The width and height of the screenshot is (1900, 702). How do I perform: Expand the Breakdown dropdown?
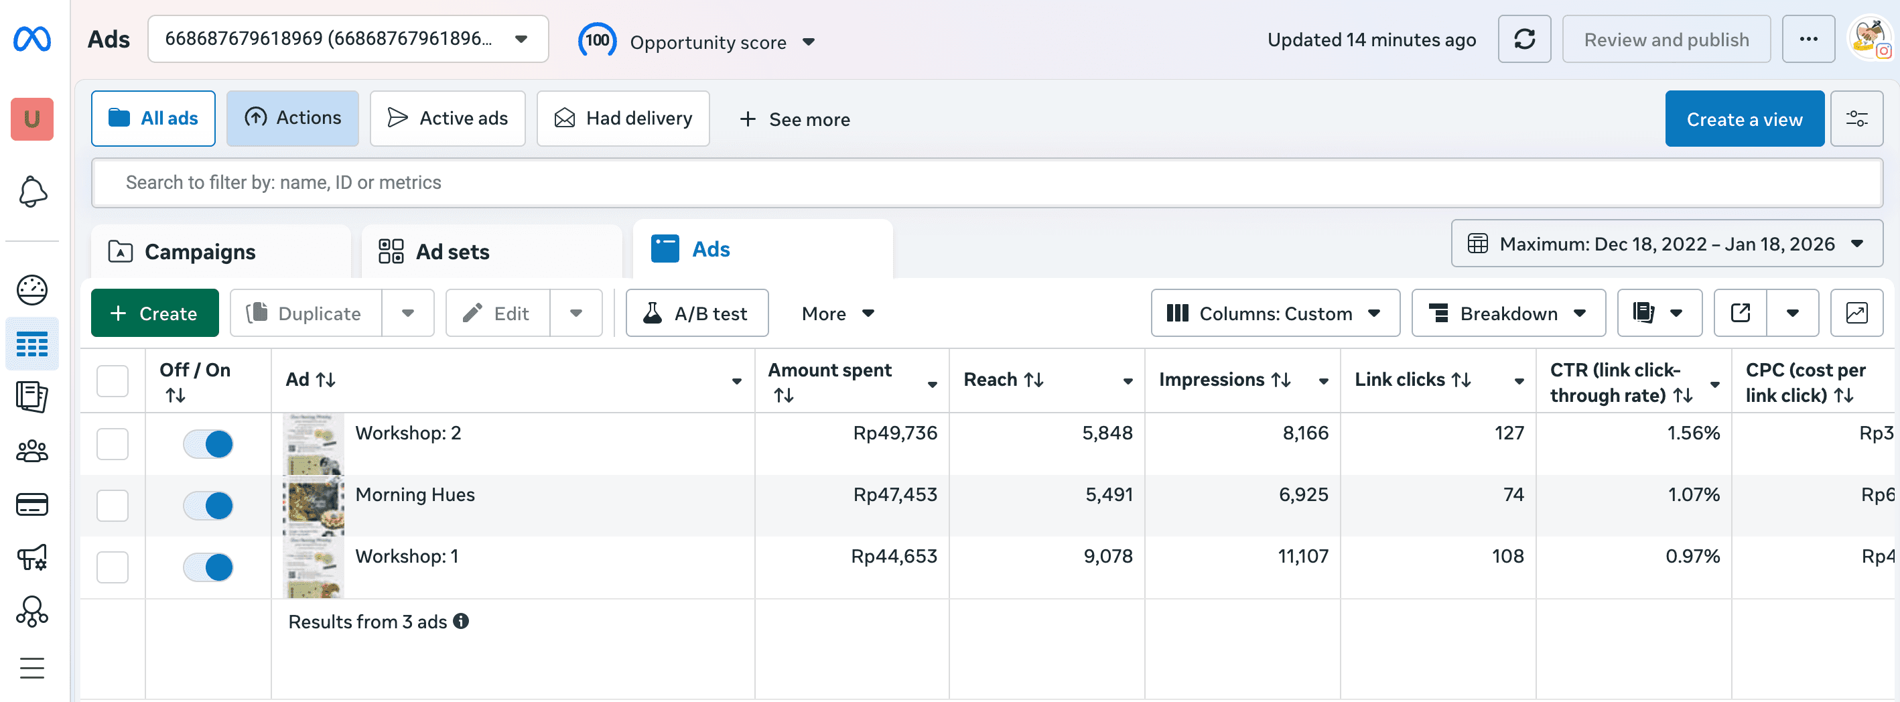click(x=1507, y=313)
